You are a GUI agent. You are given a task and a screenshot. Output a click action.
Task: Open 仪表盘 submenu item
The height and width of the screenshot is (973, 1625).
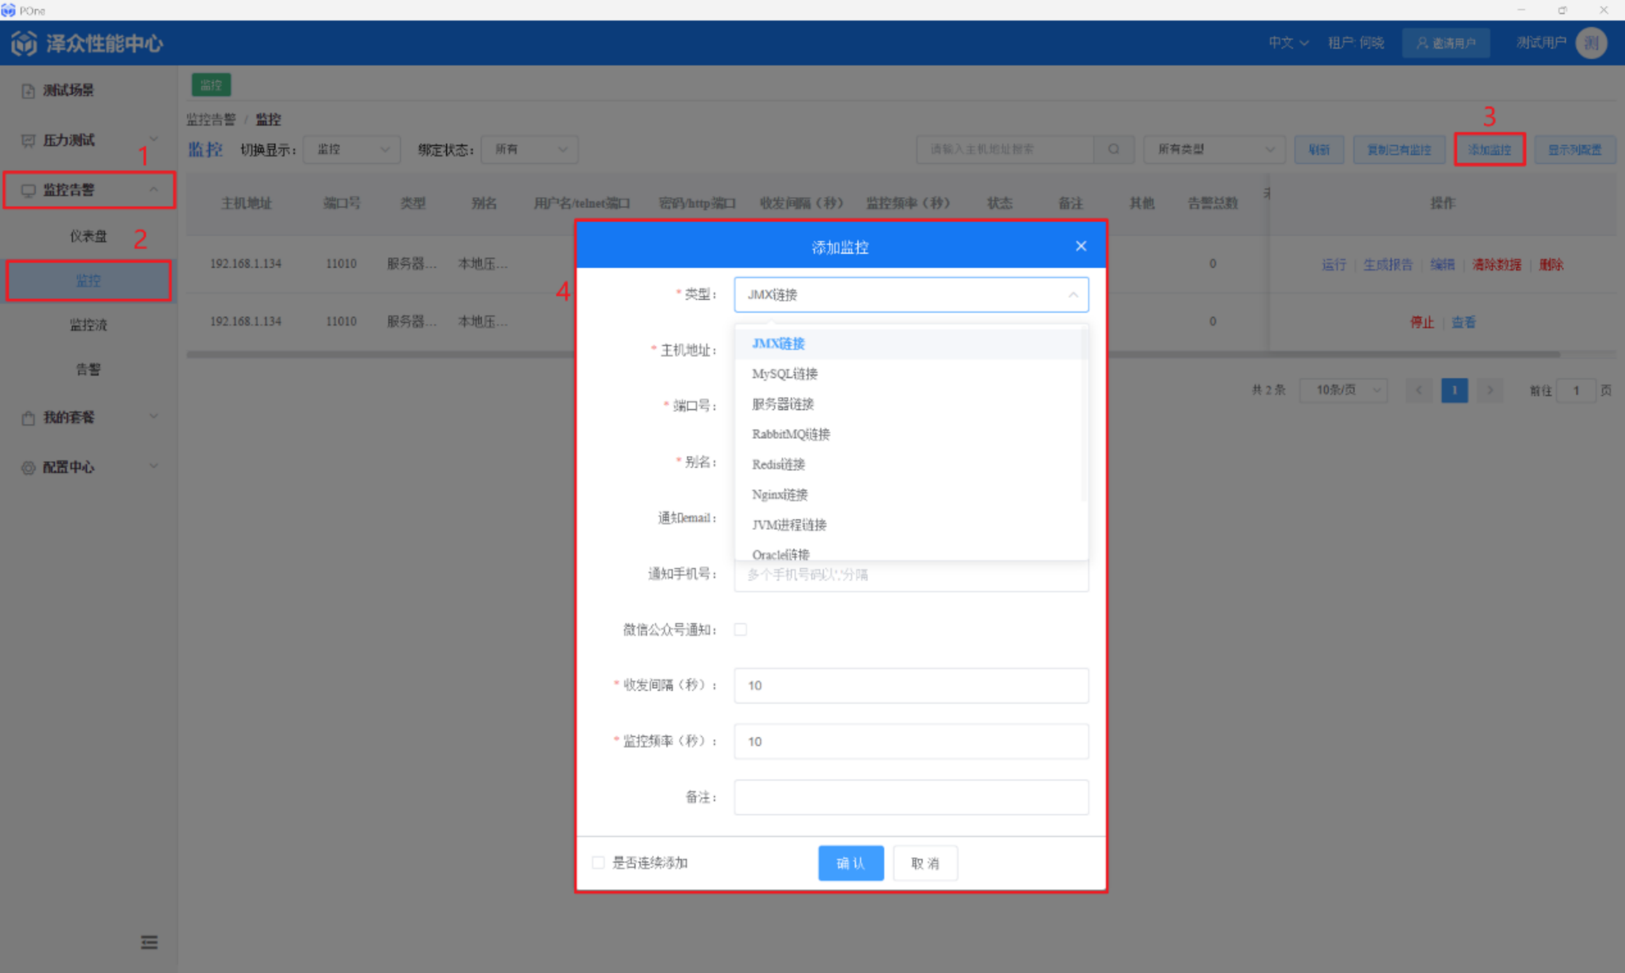click(x=88, y=236)
